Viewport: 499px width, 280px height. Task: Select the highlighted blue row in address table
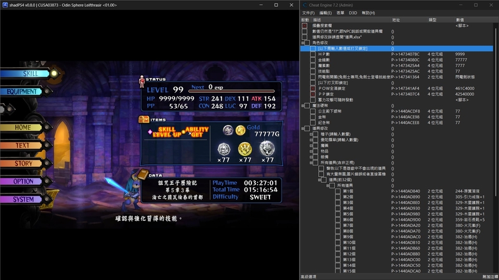click(397, 49)
